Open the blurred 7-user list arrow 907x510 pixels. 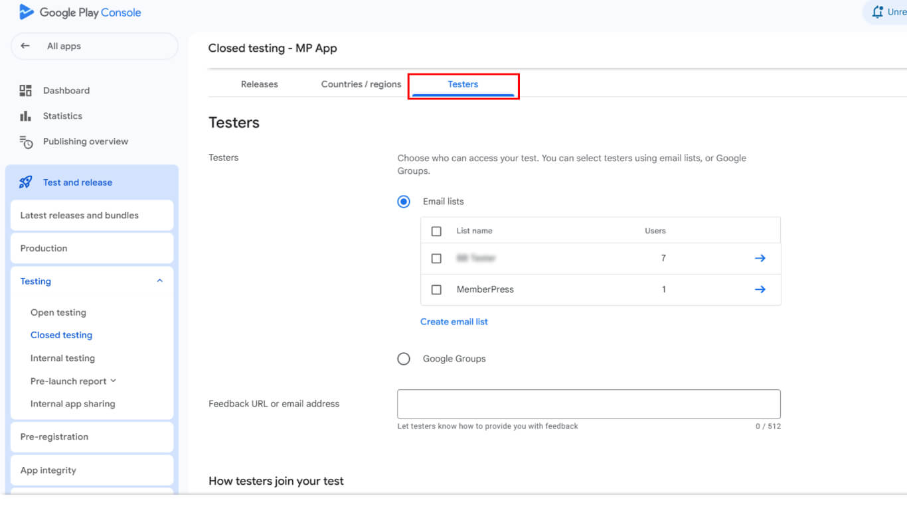point(760,258)
